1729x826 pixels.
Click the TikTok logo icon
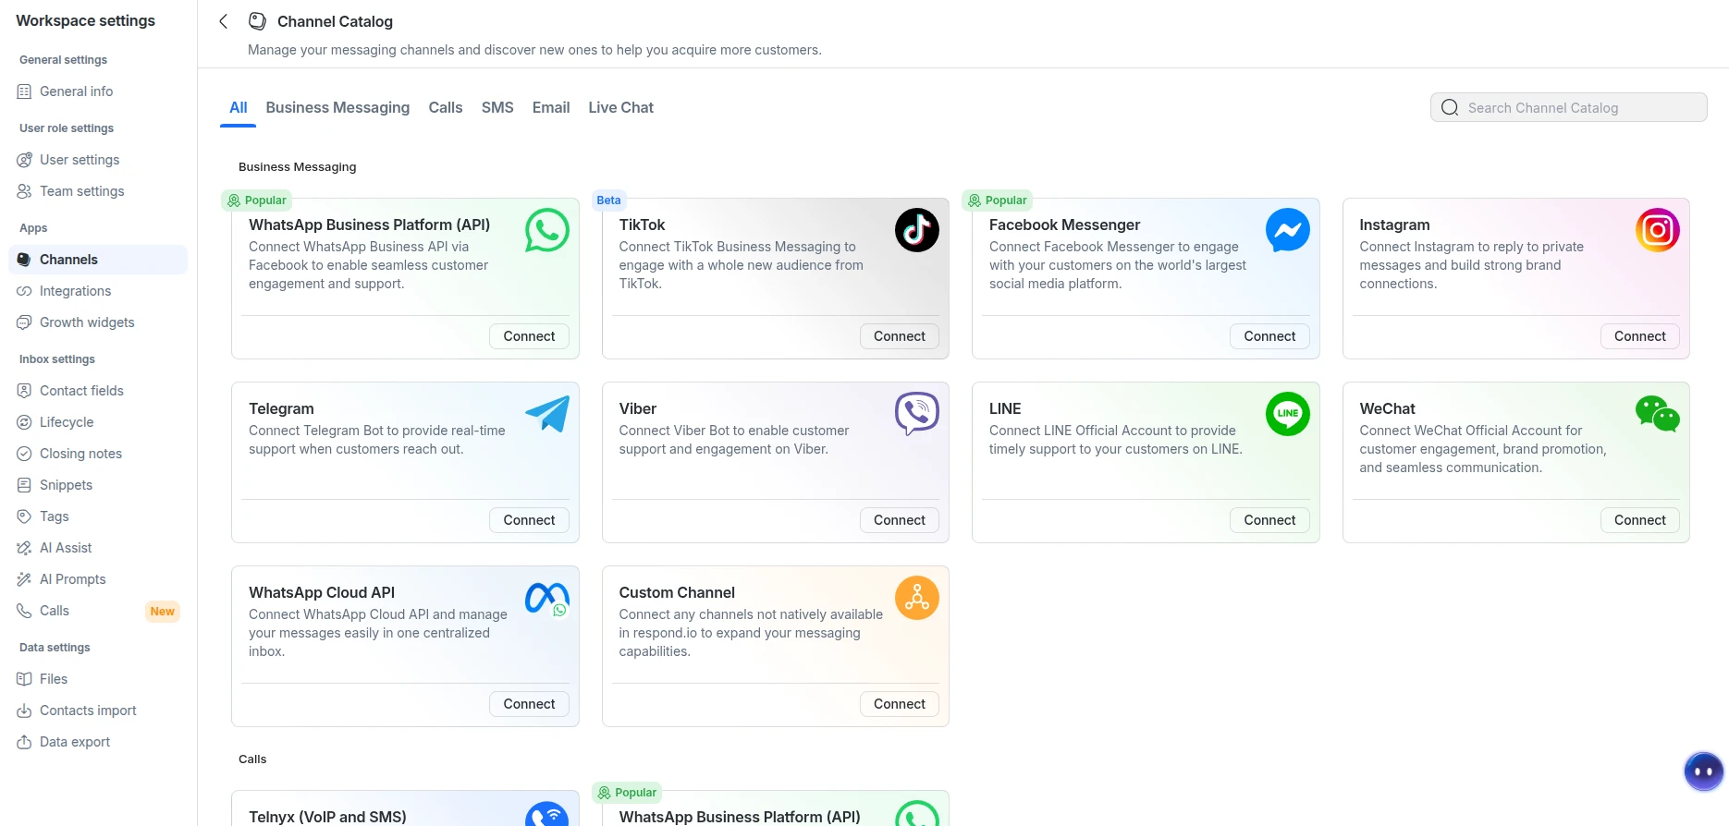[917, 230]
